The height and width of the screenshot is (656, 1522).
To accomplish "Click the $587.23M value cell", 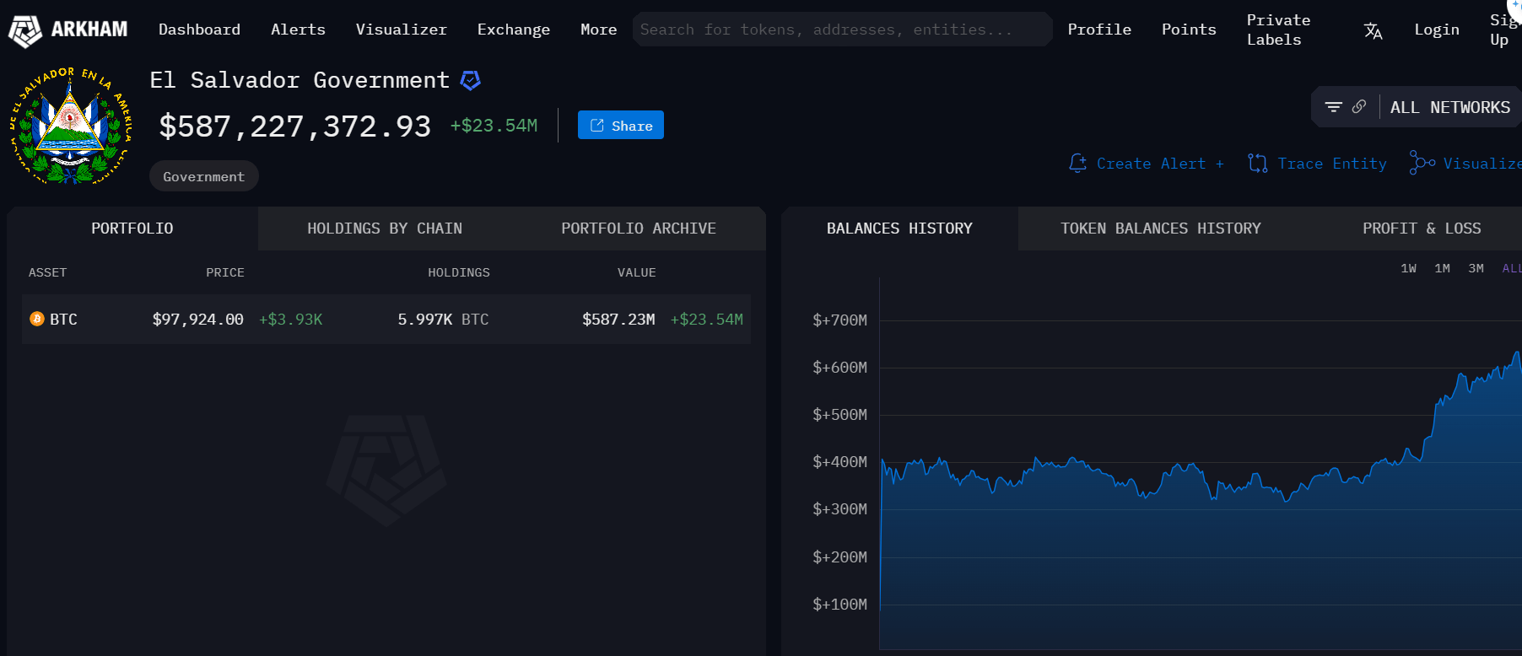I will click(x=618, y=320).
